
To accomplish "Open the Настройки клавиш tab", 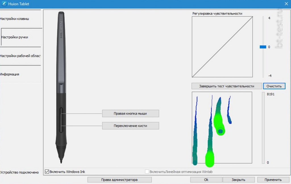I will 20,18.
